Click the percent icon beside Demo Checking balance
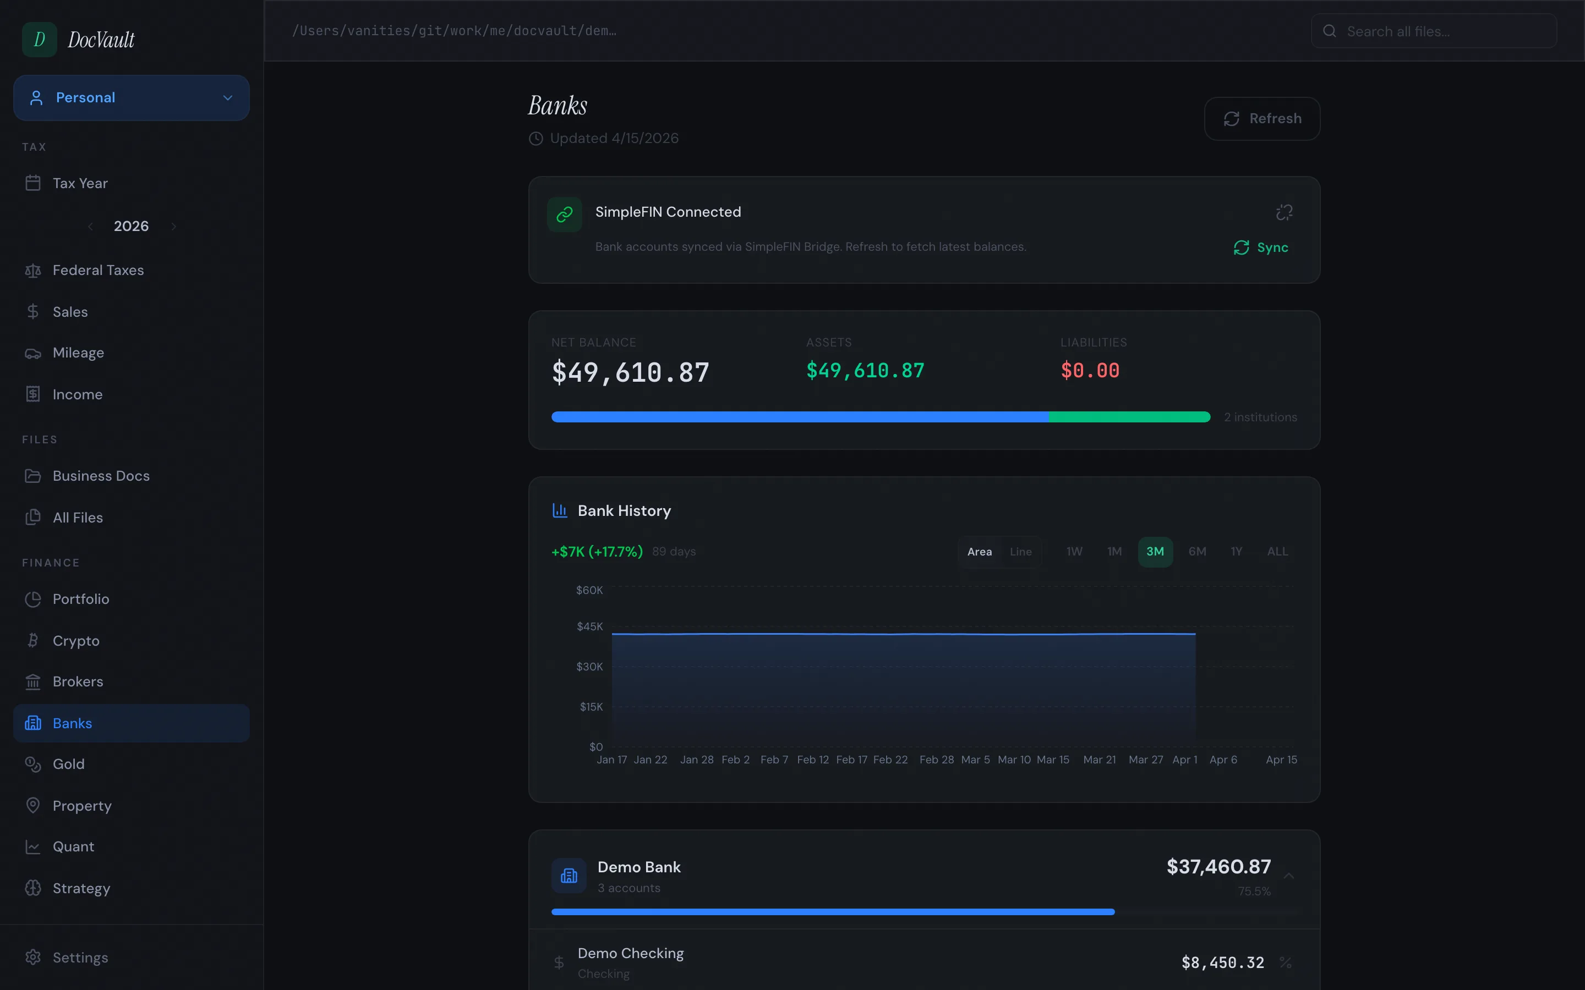This screenshot has width=1585, height=990. point(1286,963)
